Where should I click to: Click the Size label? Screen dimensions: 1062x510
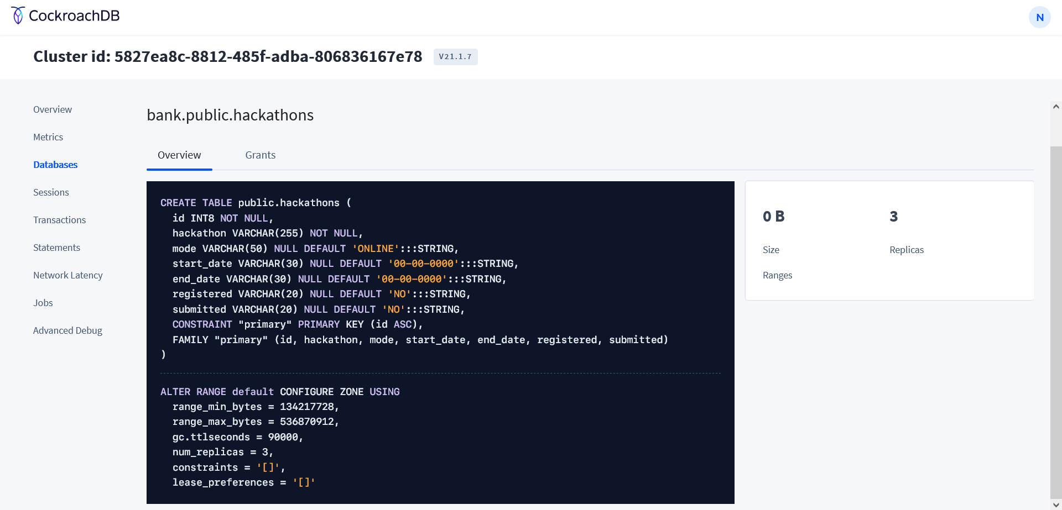(771, 250)
